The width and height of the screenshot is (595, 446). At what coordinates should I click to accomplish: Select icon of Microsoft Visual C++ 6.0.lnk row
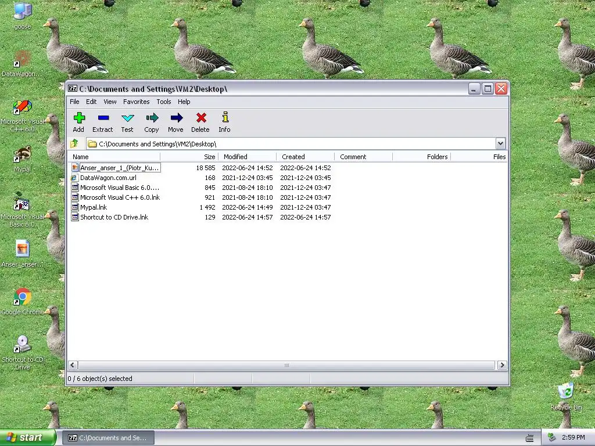(75, 197)
